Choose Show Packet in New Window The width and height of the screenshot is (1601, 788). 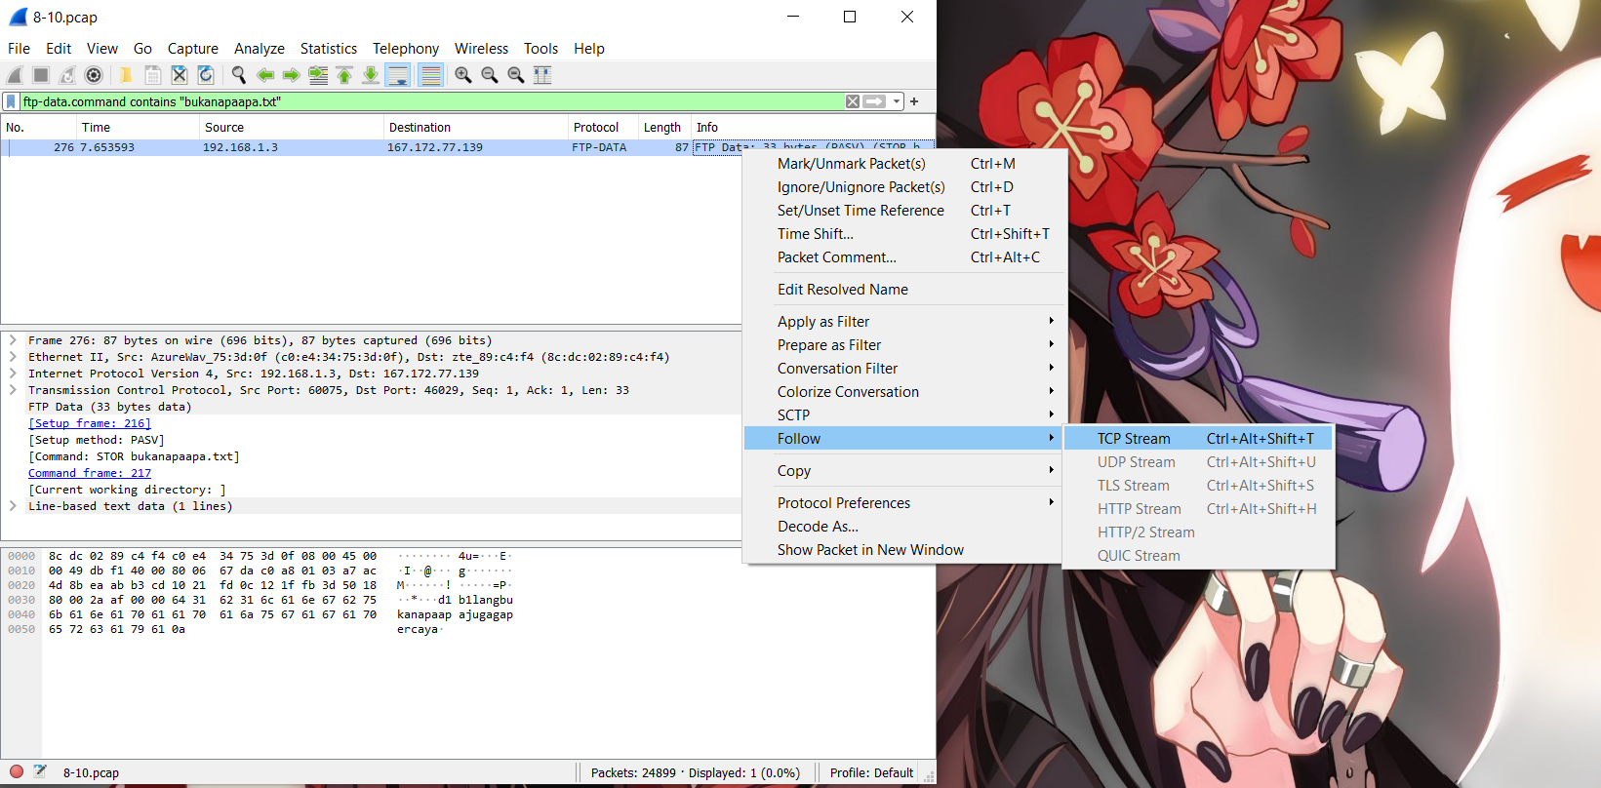904,550
